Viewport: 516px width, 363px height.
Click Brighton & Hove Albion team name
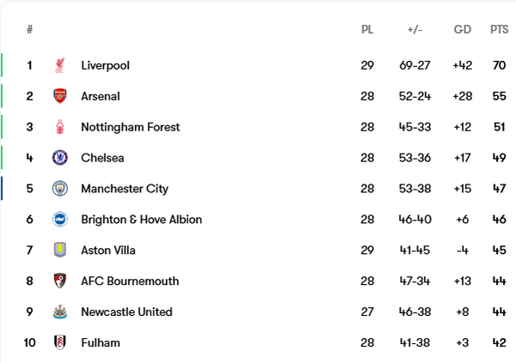(142, 220)
